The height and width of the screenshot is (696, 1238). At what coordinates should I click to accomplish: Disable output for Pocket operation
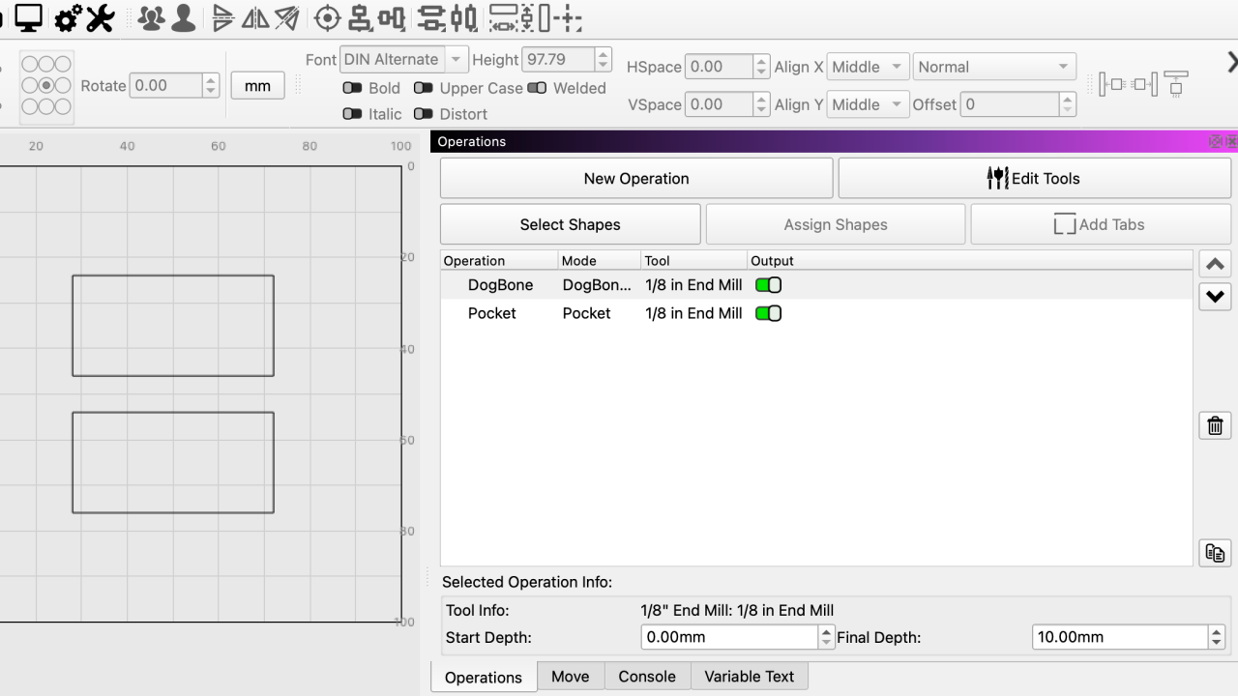[768, 313]
